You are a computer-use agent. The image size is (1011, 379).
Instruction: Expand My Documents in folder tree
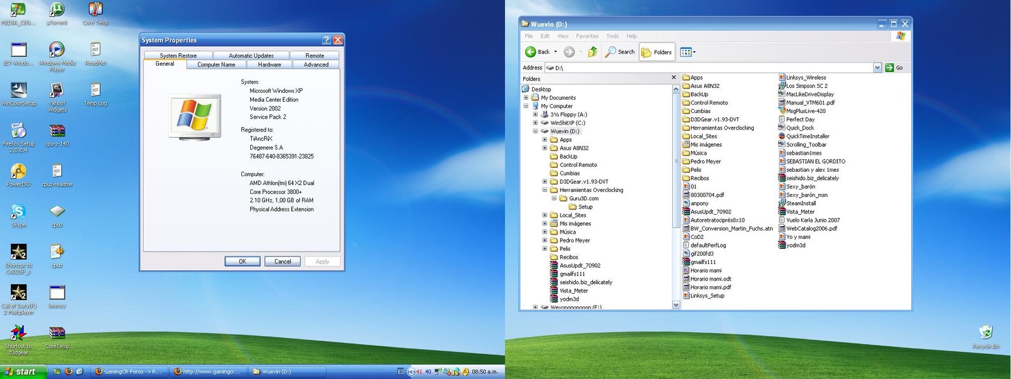pyautogui.click(x=526, y=98)
